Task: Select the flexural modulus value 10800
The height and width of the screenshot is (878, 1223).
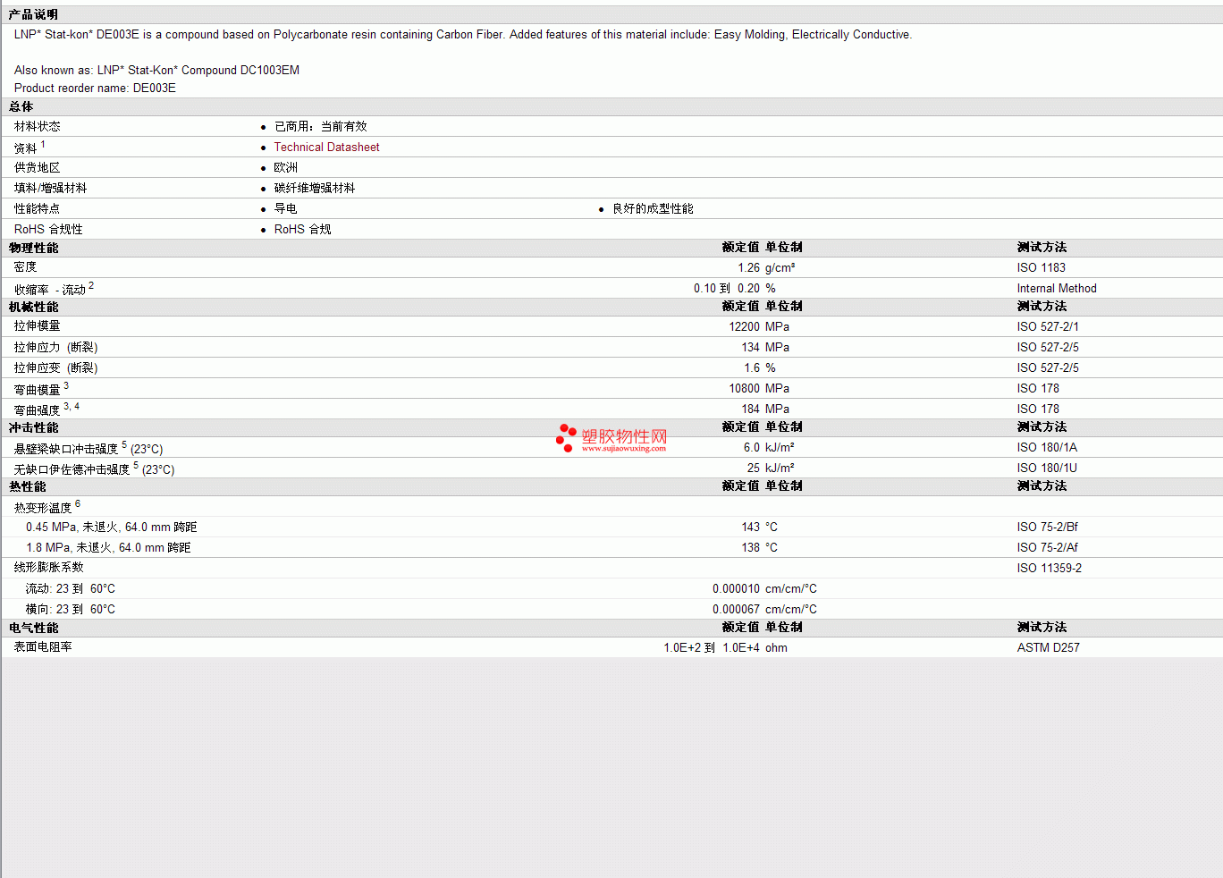Action: pyautogui.click(x=744, y=389)
